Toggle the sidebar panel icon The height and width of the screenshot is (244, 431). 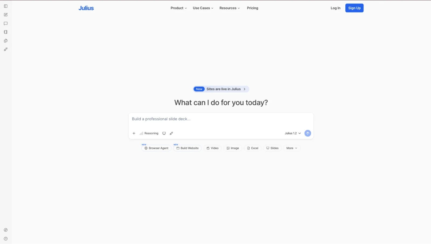coord(6,6)
